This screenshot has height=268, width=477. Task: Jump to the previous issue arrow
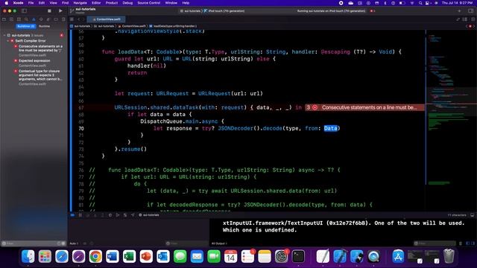point(467,26)
